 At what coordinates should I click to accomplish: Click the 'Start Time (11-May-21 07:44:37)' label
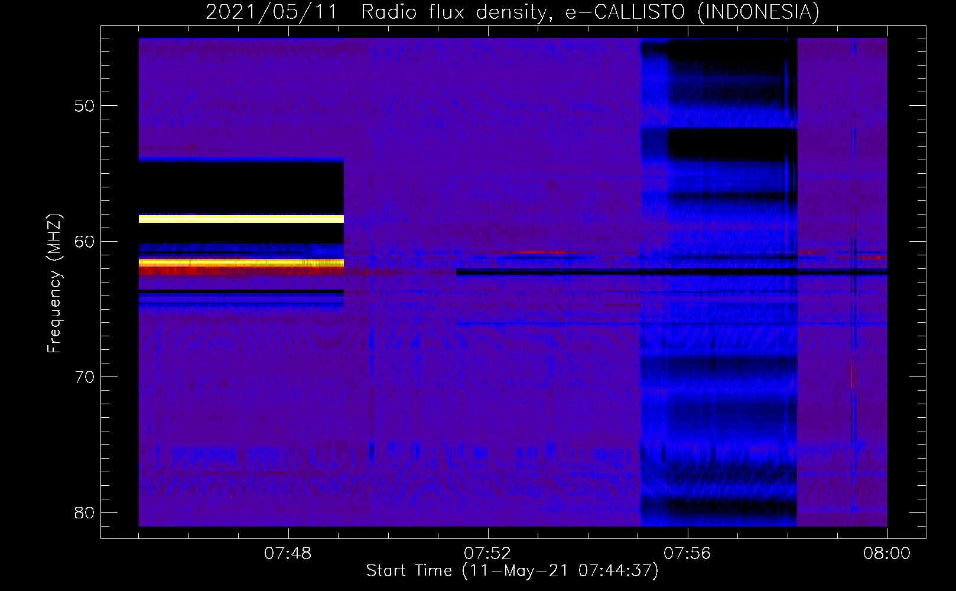(512, 571)
